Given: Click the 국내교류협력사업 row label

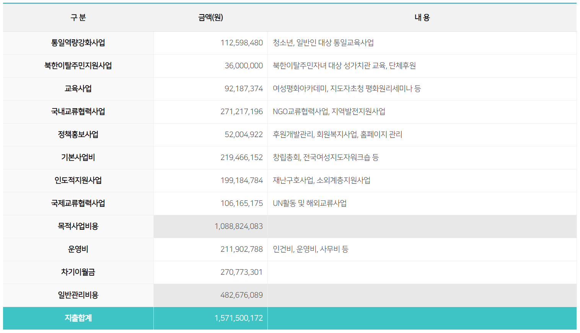Looking at the screenshot, I should point(78,112).
